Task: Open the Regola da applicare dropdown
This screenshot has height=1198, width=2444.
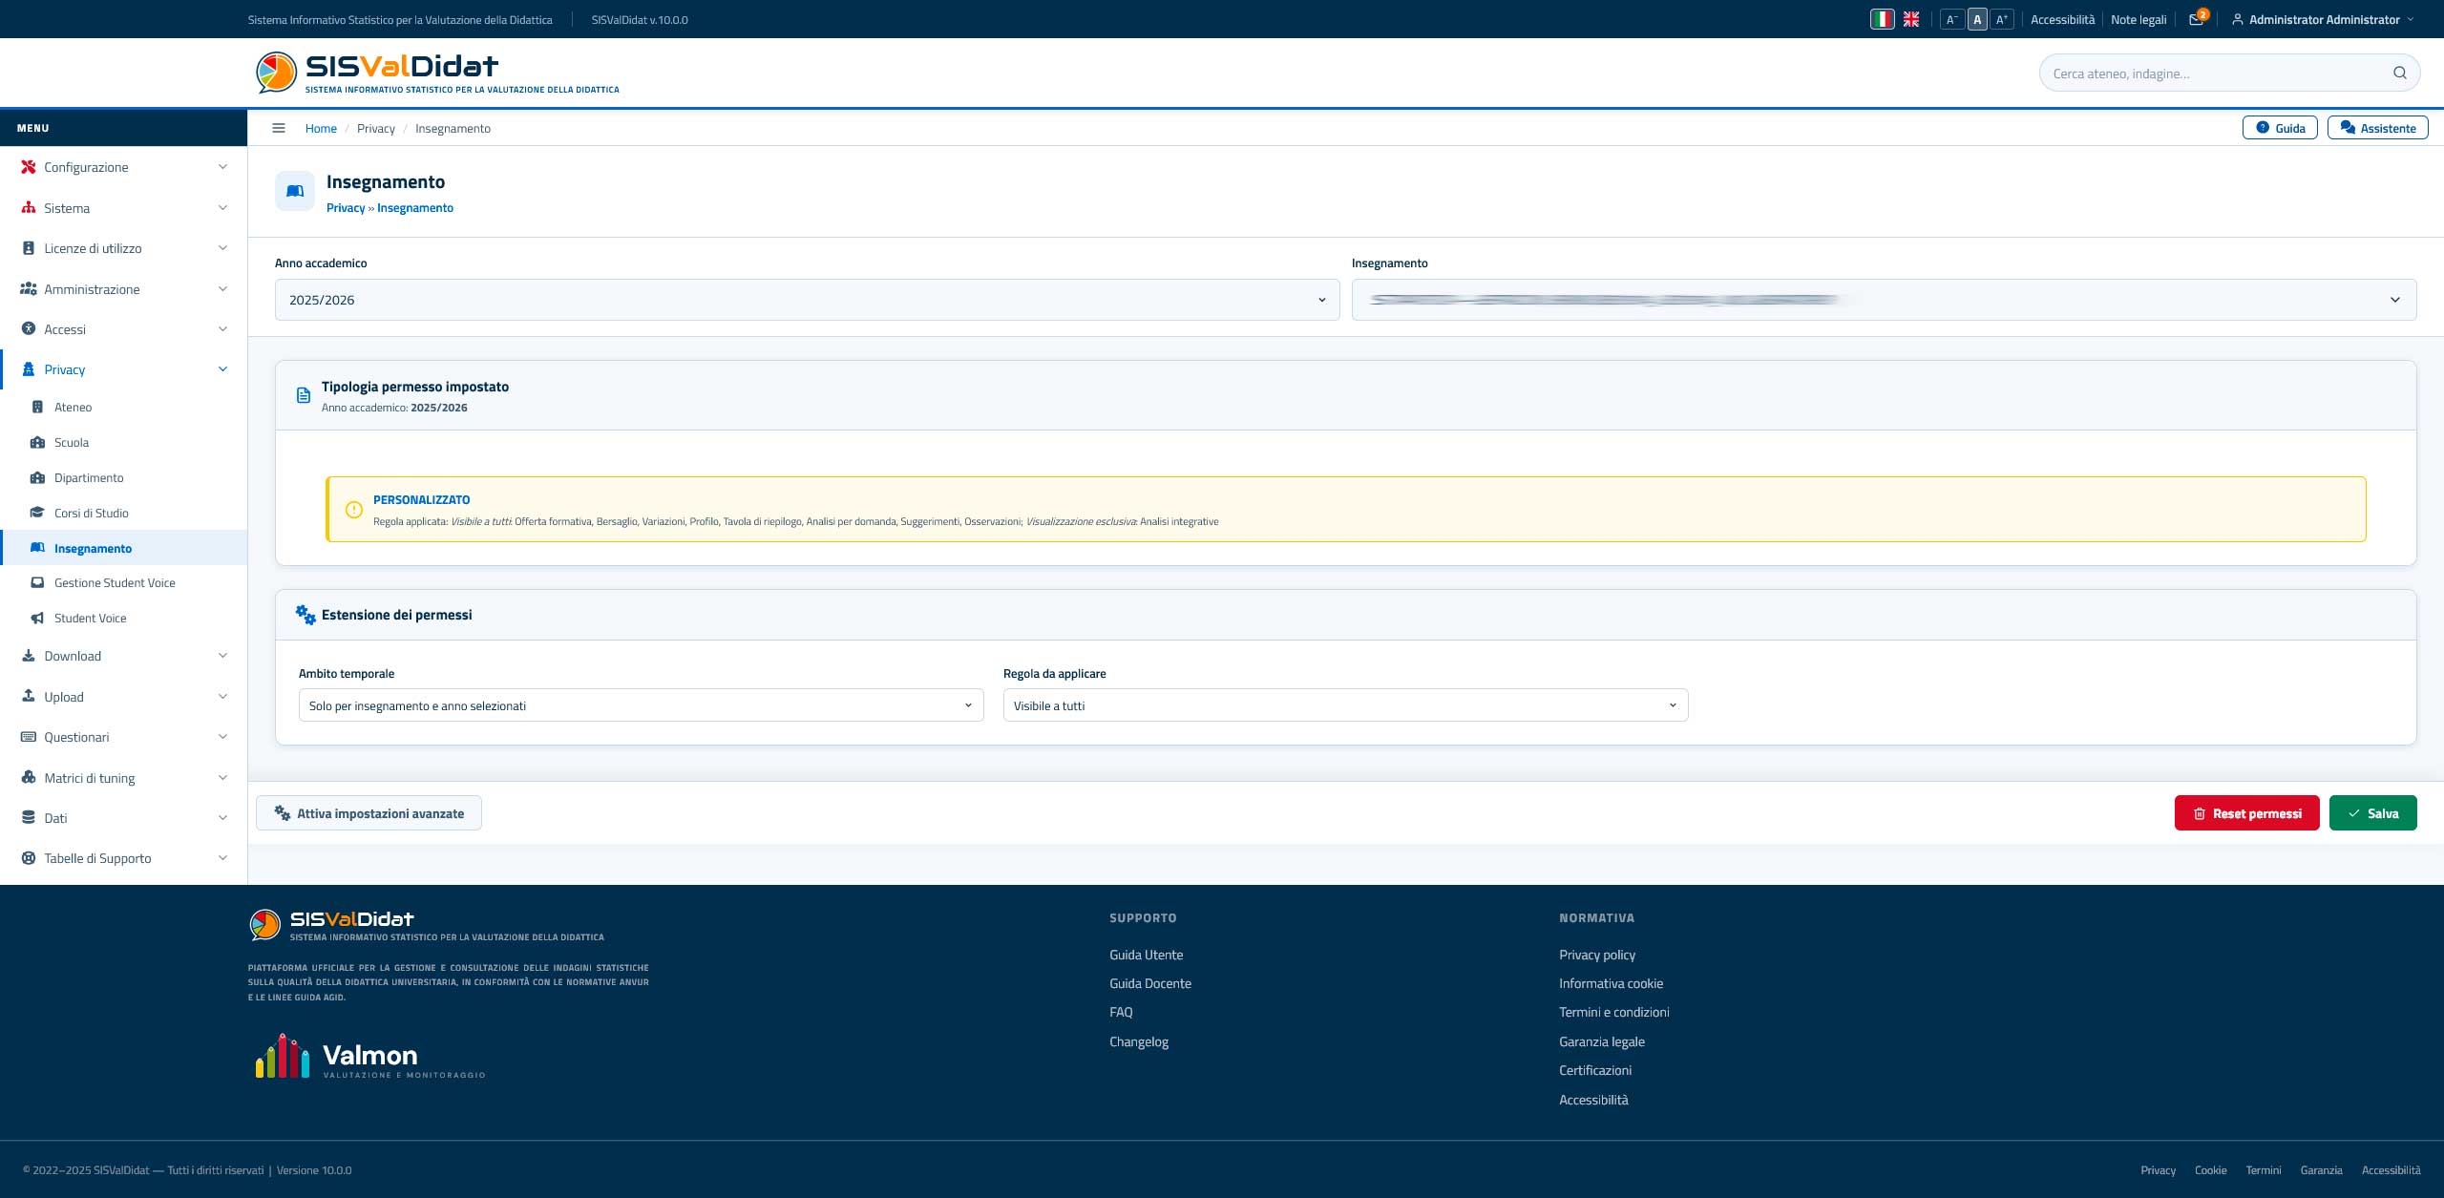Action: click(1345, 705)
